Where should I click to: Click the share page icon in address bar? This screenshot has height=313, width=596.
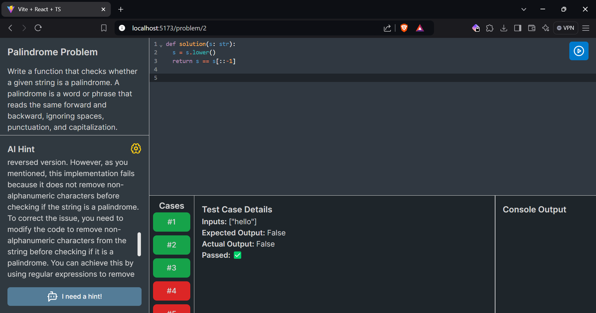[387, 28]
